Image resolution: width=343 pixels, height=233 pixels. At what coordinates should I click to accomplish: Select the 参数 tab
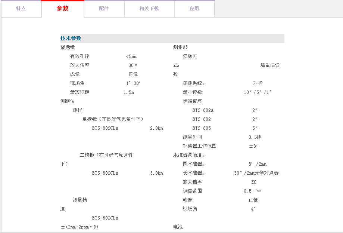(x=63, y=9)
